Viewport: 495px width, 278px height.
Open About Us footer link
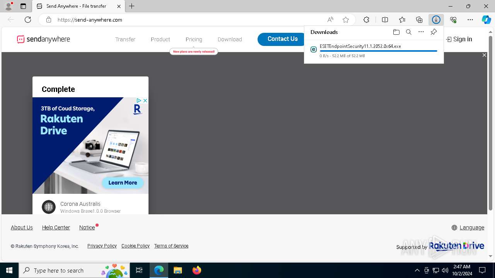[22, 227]
